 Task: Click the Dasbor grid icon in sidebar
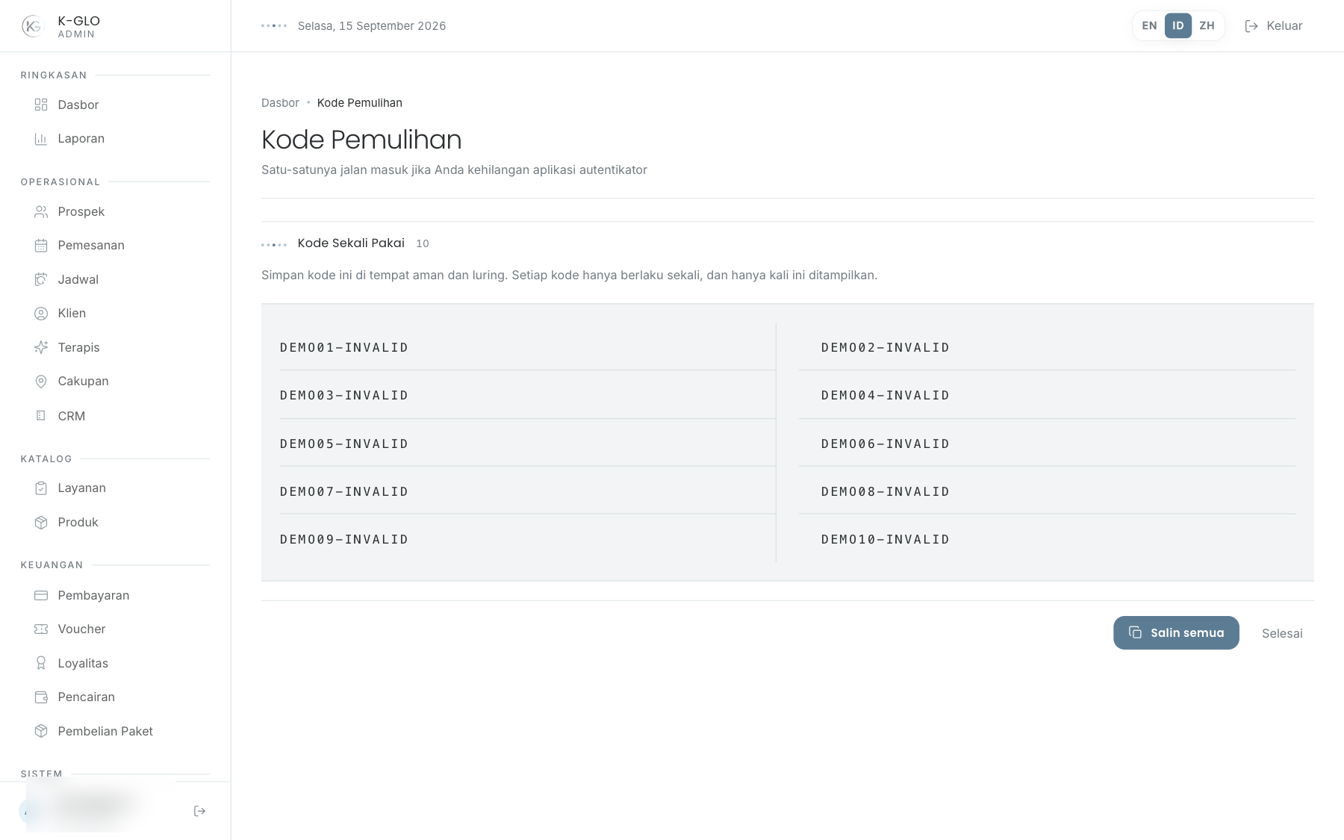coord(41,105)
